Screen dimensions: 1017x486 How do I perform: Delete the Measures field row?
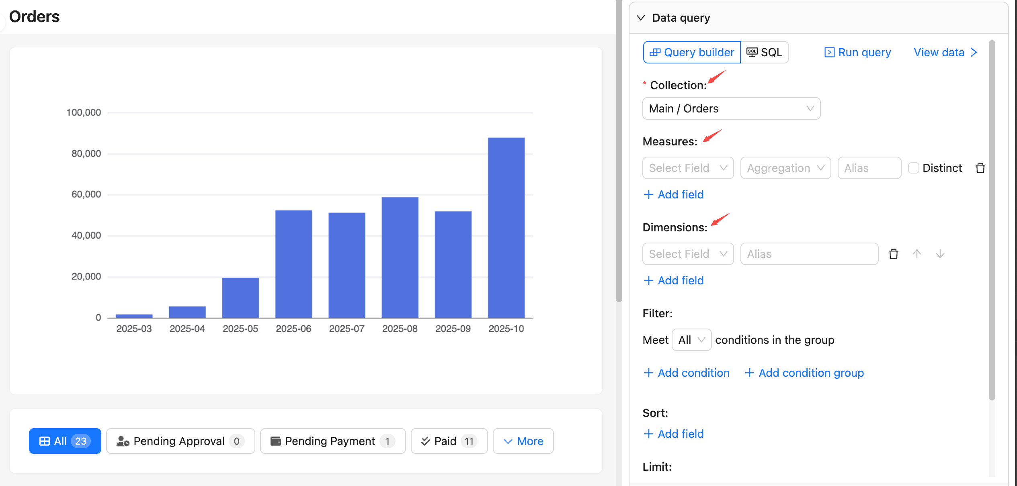tap(980, 168)
